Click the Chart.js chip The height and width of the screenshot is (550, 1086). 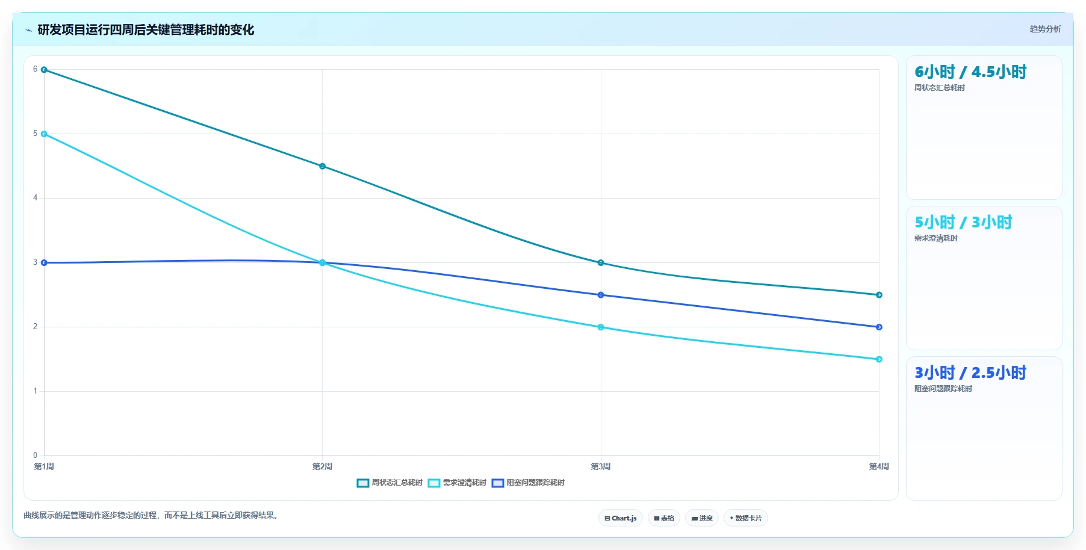[x=621, y=518]
